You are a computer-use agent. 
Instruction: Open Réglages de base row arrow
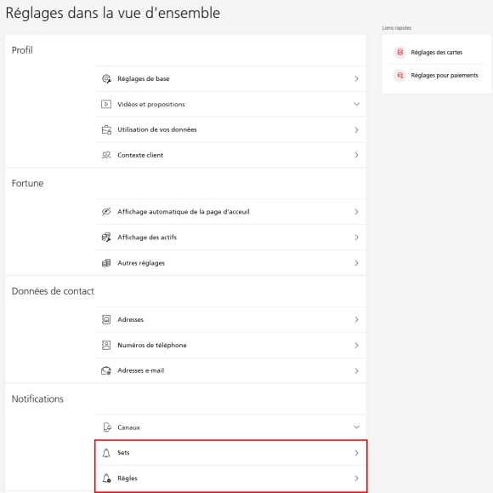(x=356, y=78)
